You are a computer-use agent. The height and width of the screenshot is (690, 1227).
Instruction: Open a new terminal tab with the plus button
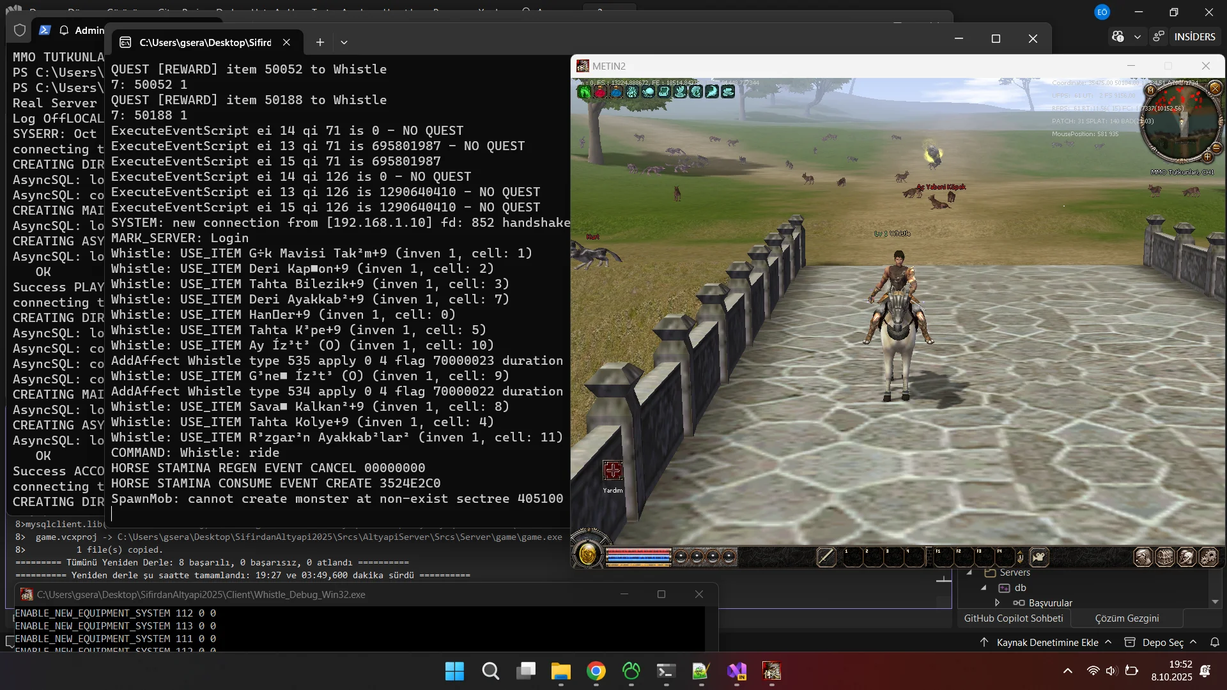pos(320,42)
